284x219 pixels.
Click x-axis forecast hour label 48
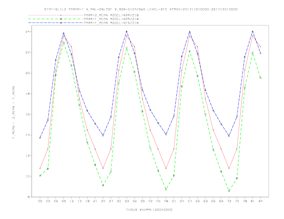click(166, 201)
